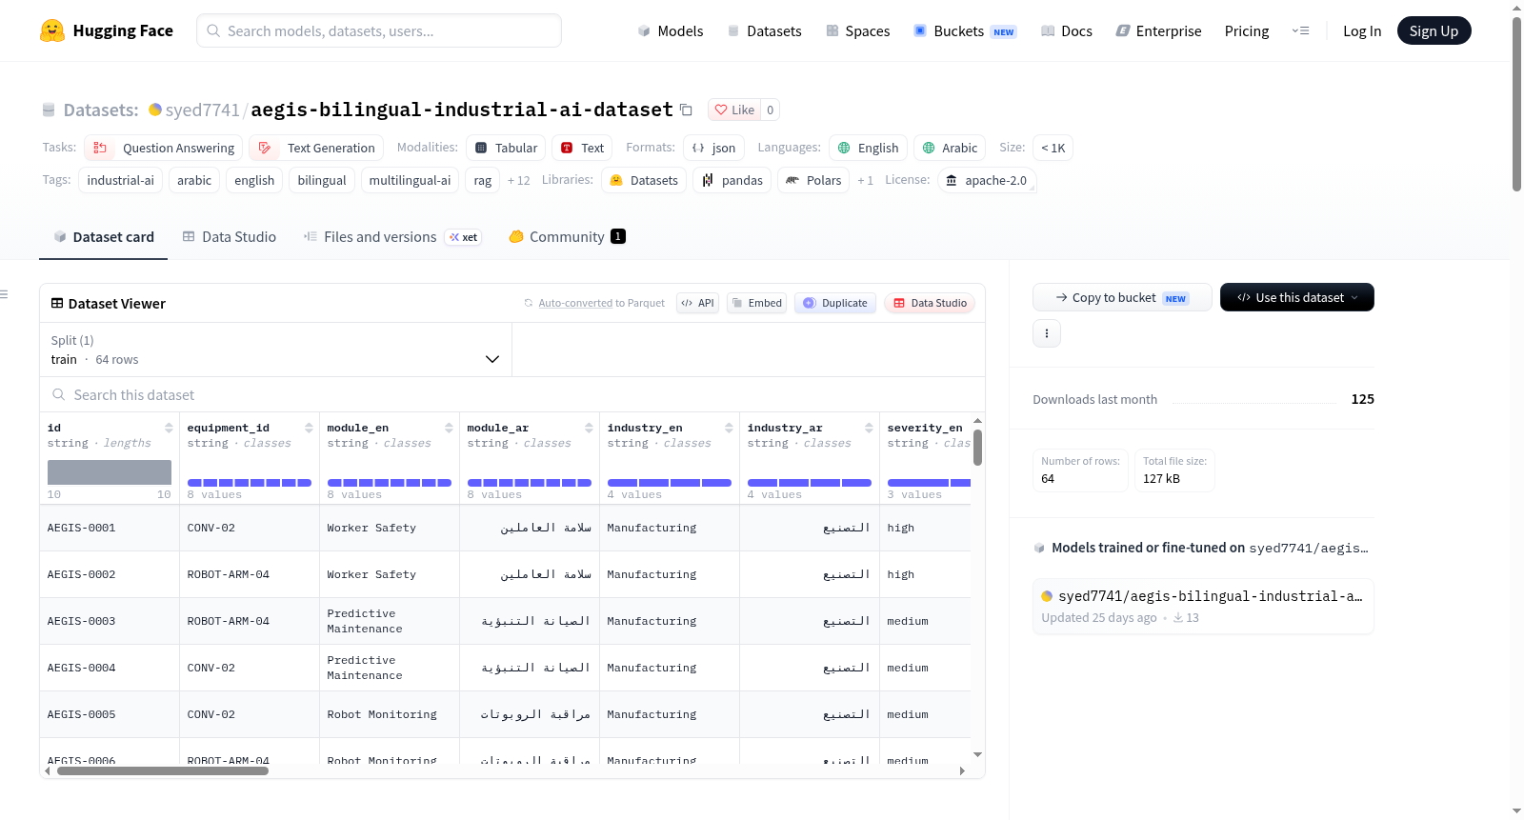This screenshot has width=1524, height=820.
Task: Click the apache-2.0 license tag
Action: coord(987,180)
